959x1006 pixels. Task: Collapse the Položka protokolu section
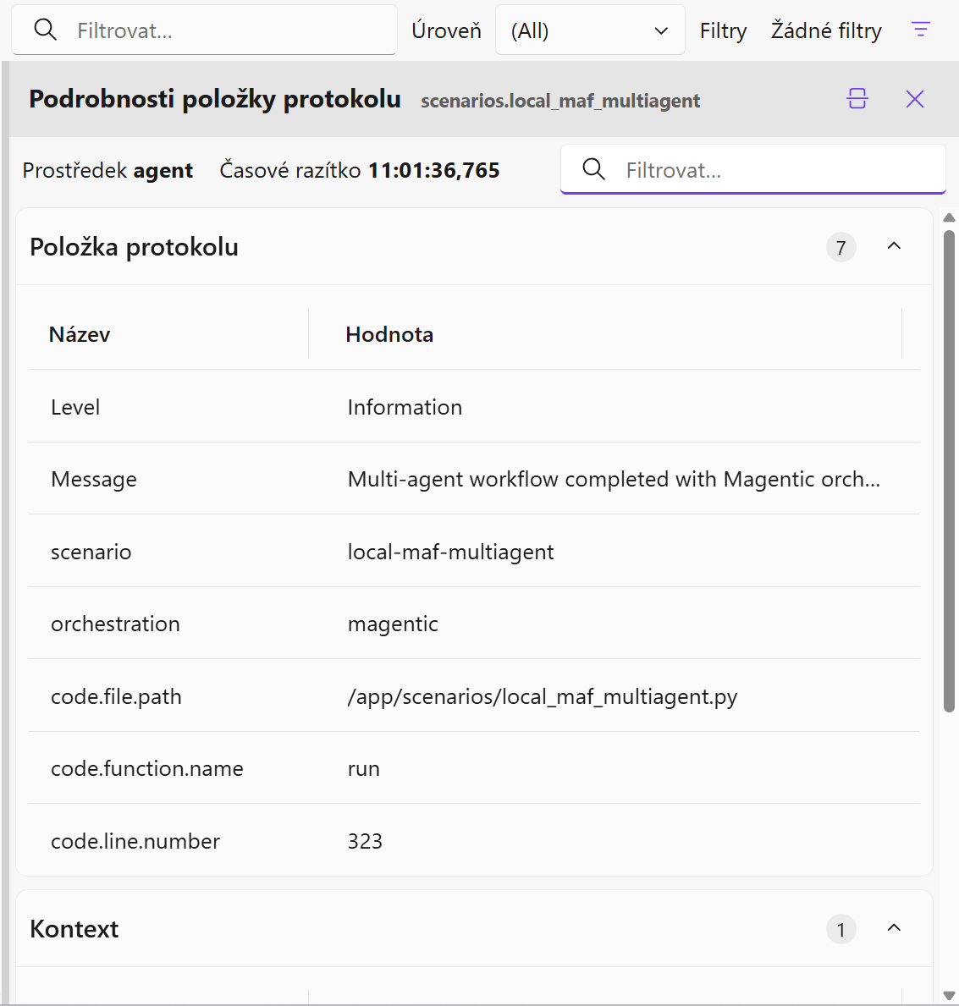[894, 246]
